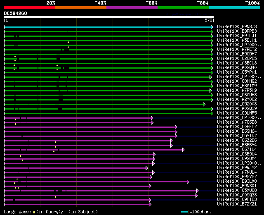This screenshot has height=215, width=264.
Task: Click the Large gaps legend text
Action: (x=17, y=212)
